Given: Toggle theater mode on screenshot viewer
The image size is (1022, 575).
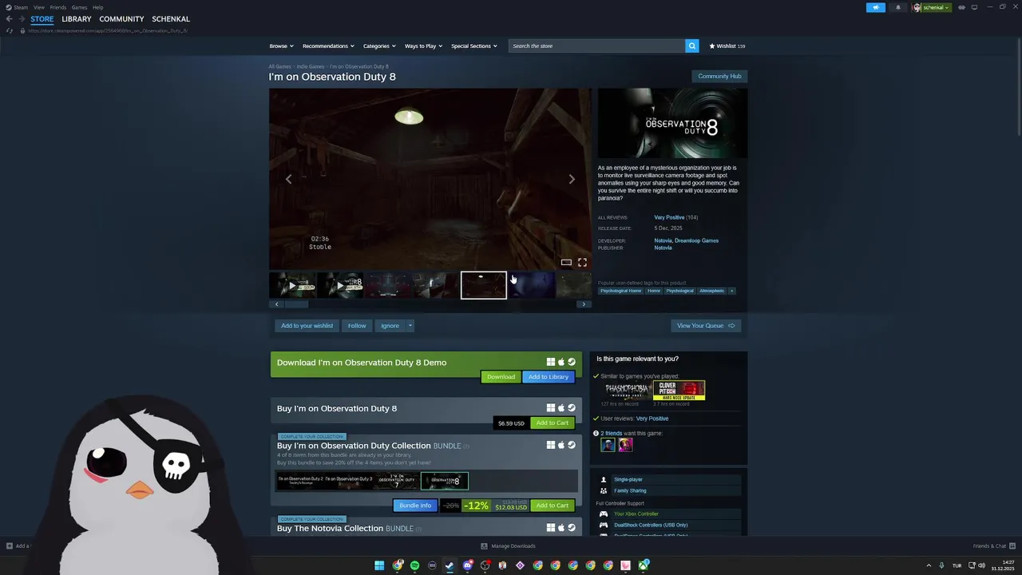Looking at the screenshot, I should click(566, 262).
